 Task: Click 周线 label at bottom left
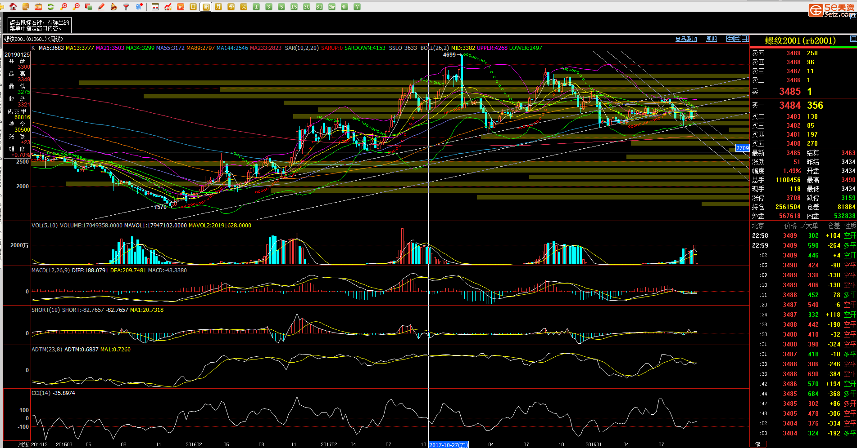[23, 444]
